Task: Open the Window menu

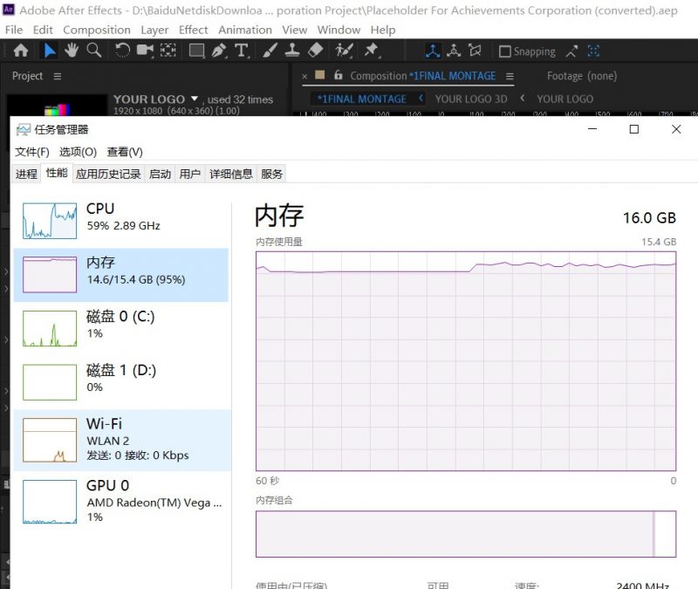Action: pyautogui.click(x=339, y=30)
